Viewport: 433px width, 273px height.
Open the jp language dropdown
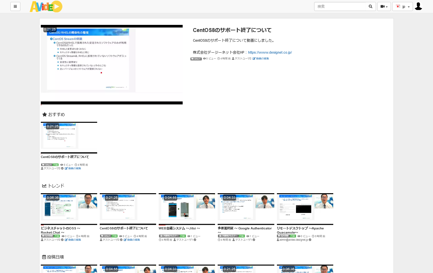(x=403, y=6)
